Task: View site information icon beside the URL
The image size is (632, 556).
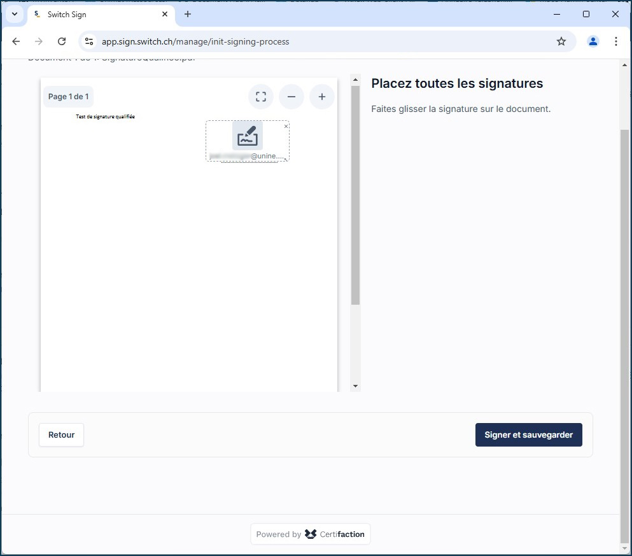Action: 90,41
